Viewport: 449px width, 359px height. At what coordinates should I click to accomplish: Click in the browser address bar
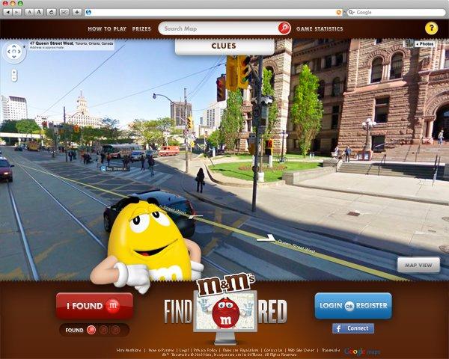point(213,12)
